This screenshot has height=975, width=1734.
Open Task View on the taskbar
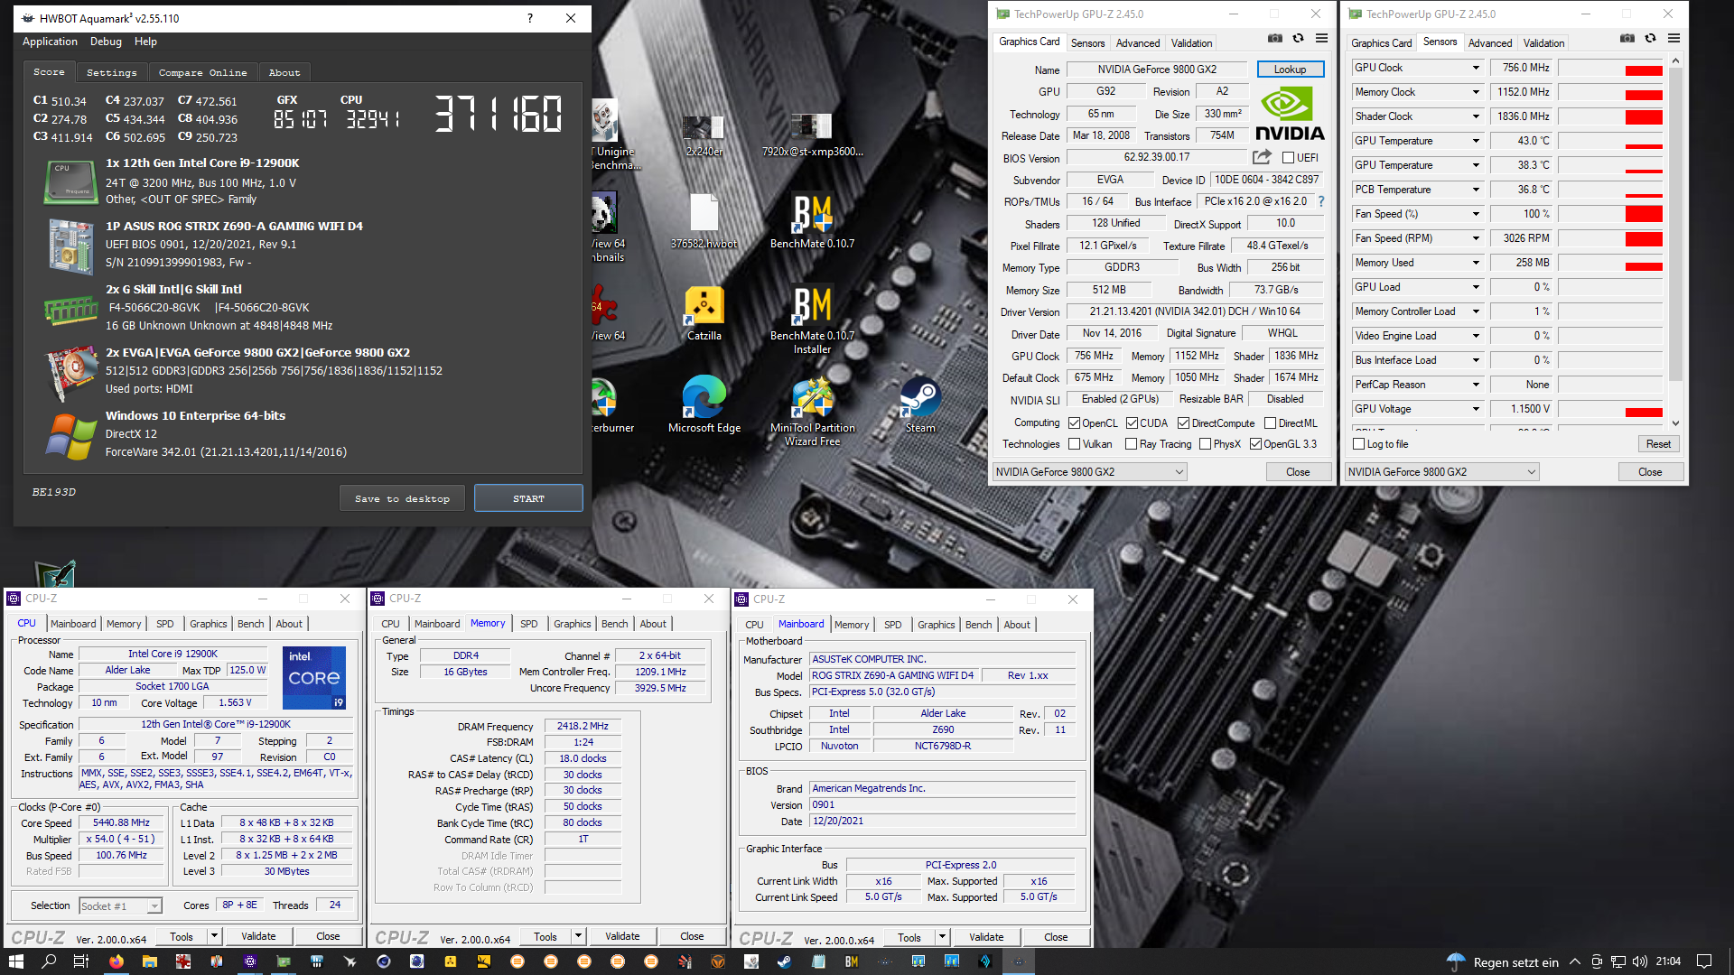coord(80,961)
